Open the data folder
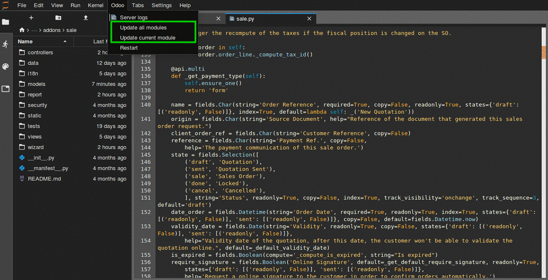The image size is (548, 280). tap(72, 63)
